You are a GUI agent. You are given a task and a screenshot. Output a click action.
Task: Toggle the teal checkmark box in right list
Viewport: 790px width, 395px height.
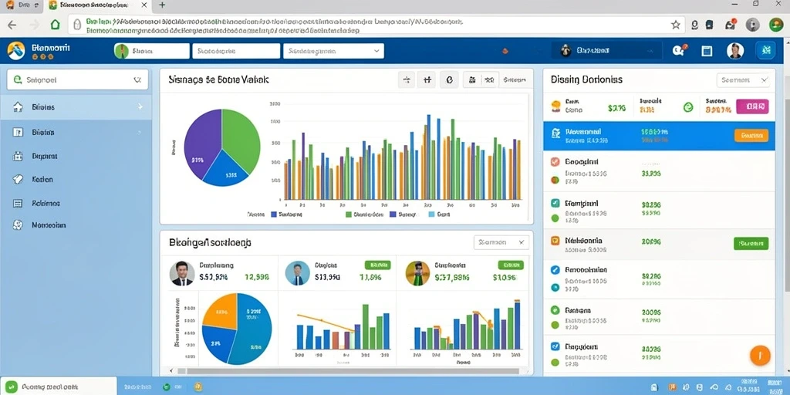(x=555, y=203)
